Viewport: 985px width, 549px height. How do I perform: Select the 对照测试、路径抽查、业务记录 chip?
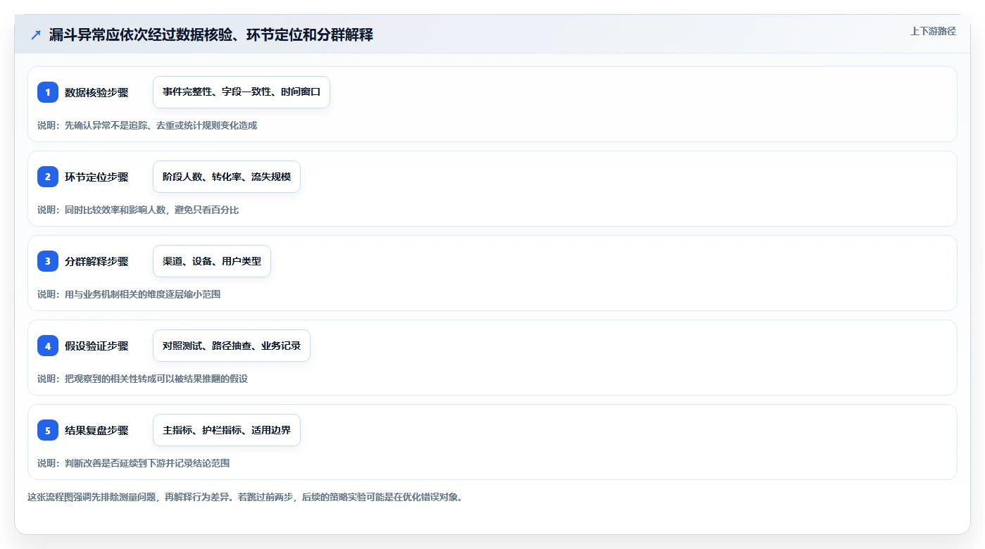(x=232, y=346)
